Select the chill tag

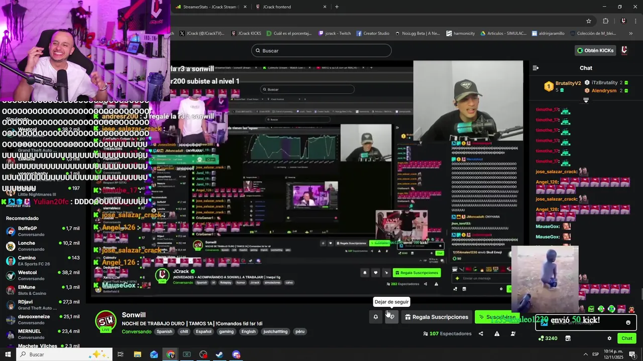184,331
